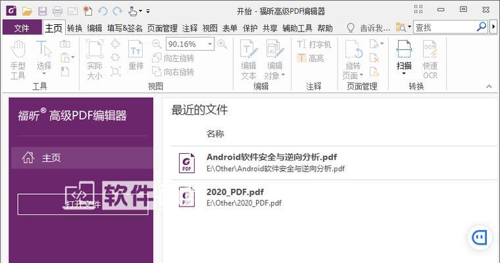This screenshot has width=500, height=263.
Task: Open the 保护 tab
Action: pyautogui.click(x=250, y=28)
